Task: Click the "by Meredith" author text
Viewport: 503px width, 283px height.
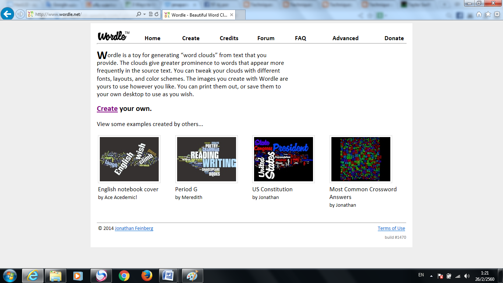Action: pyautogui.click(x=189, y=198)
